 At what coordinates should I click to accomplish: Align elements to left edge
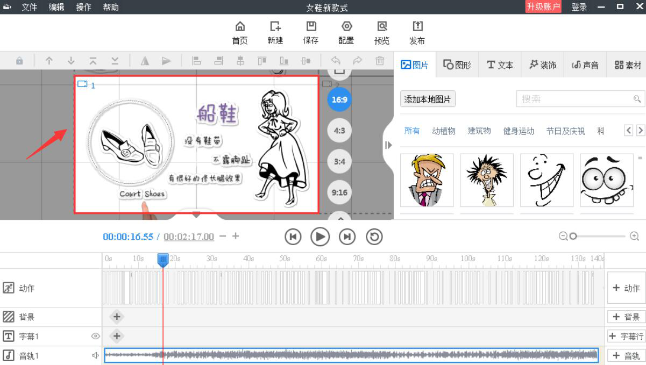tap(196, 61)
